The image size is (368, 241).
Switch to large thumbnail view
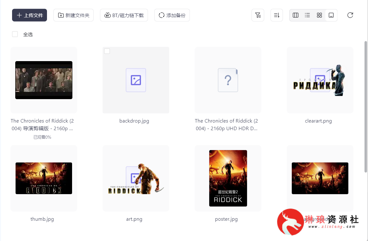point(331,15)
